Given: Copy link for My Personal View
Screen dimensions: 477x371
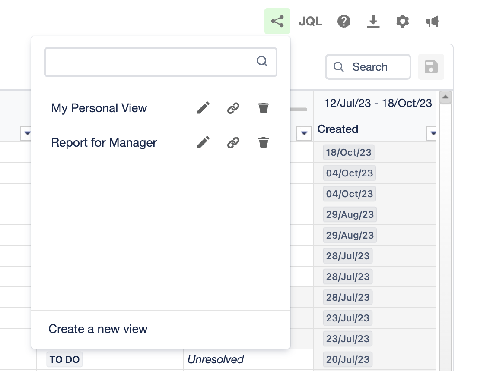Looking at the screenshot, I should (x=233, y=108).
